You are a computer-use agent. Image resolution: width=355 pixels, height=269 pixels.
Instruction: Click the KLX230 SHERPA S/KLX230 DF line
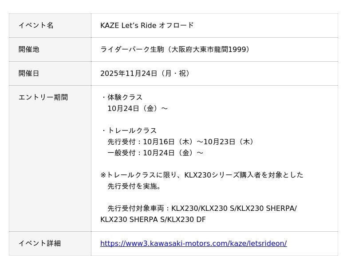[153, 219]
